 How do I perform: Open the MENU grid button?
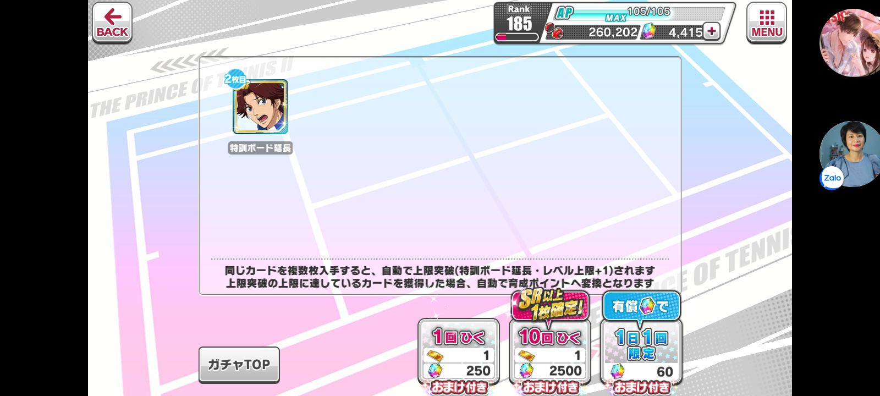coord(767,23)
